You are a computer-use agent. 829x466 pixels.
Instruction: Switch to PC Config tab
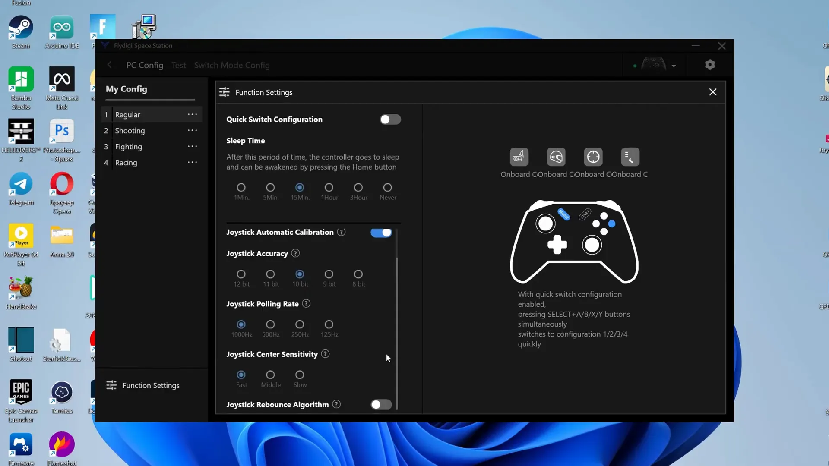145,65
